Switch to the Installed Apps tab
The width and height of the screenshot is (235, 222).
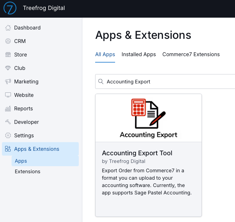tap(139, 55)
